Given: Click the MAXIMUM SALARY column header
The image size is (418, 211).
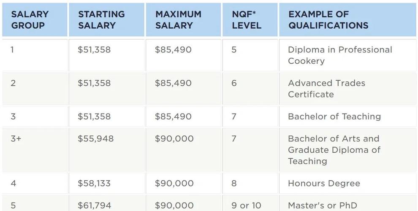Looking at the screenshot, I should click(x=178, y=20).
